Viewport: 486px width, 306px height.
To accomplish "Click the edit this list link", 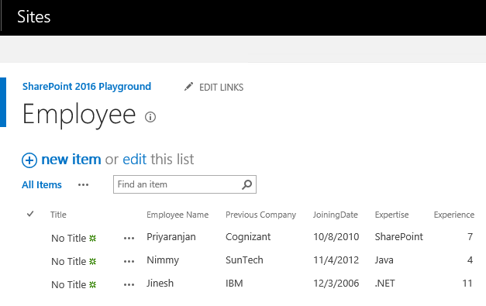I will point(135,160).
